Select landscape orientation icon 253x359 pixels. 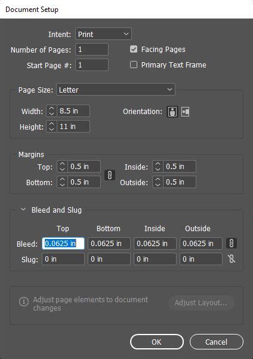click(x=186, y=112)
